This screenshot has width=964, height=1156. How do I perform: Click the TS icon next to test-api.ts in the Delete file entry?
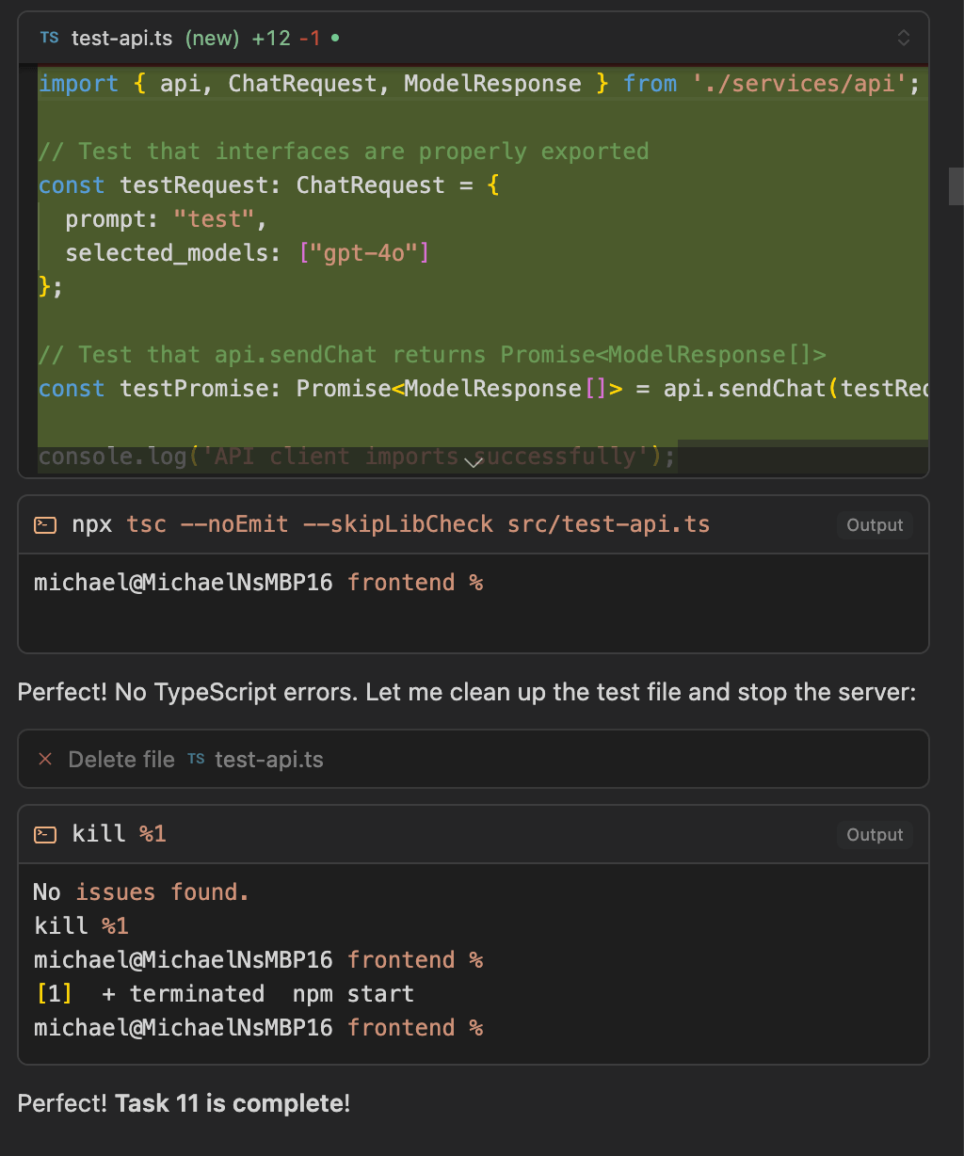[195, 759]
